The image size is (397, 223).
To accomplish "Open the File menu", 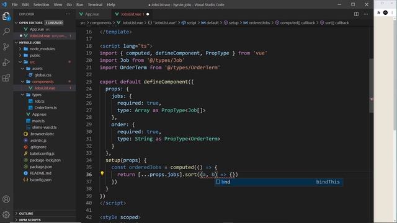I will click(x=14, y=4).
